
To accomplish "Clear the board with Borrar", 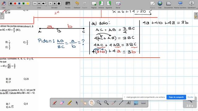I will pyautogui.click(x=118, y=5).
